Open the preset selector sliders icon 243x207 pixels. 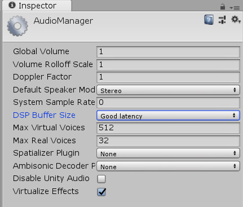(222, 20)
